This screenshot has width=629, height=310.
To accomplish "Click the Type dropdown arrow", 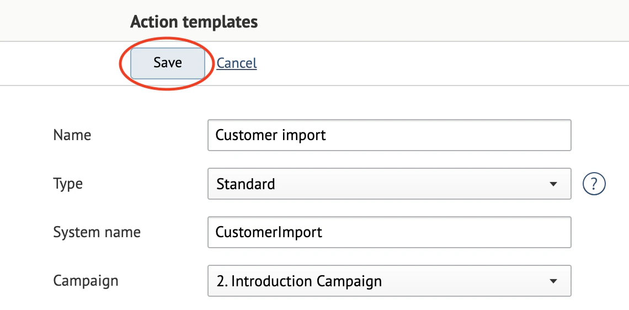I will point(553,184).
